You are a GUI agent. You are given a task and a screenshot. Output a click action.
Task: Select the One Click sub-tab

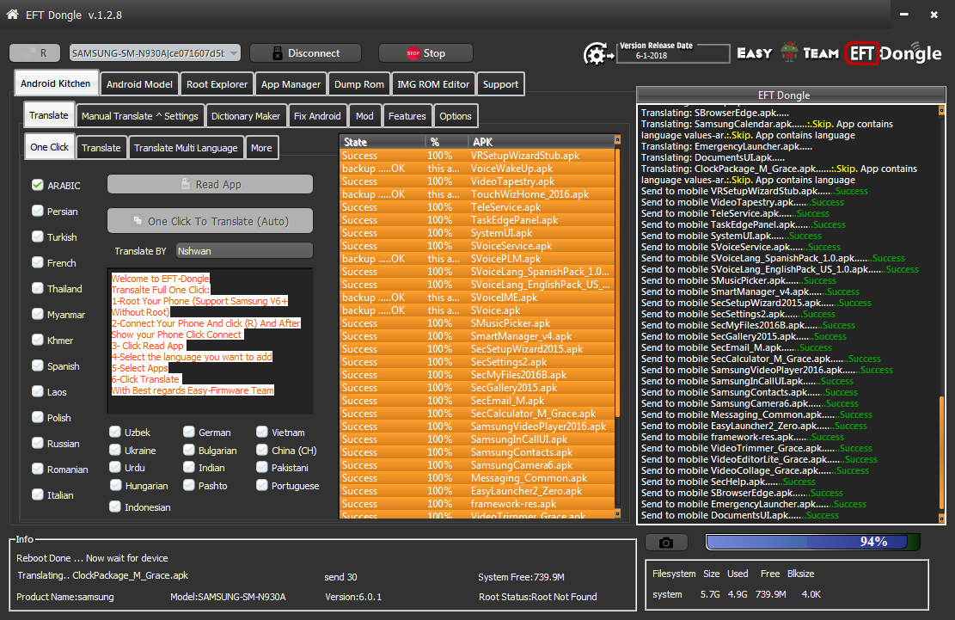(x=49, y=147)
